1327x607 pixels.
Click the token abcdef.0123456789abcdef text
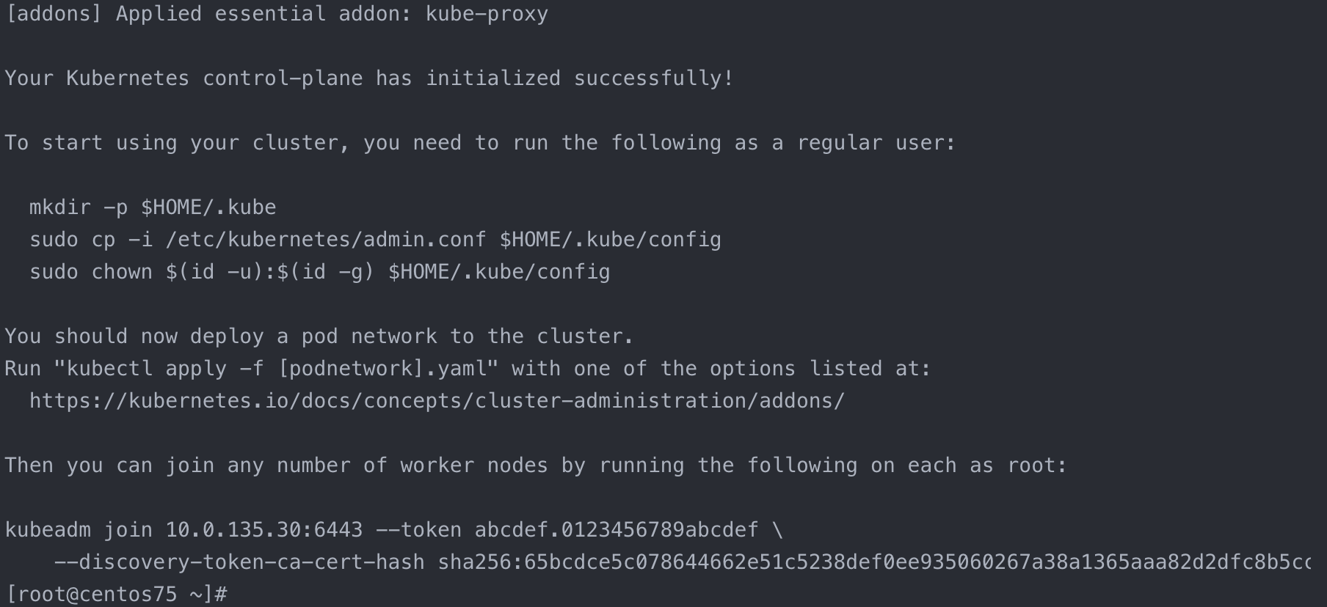pos(617,530)
